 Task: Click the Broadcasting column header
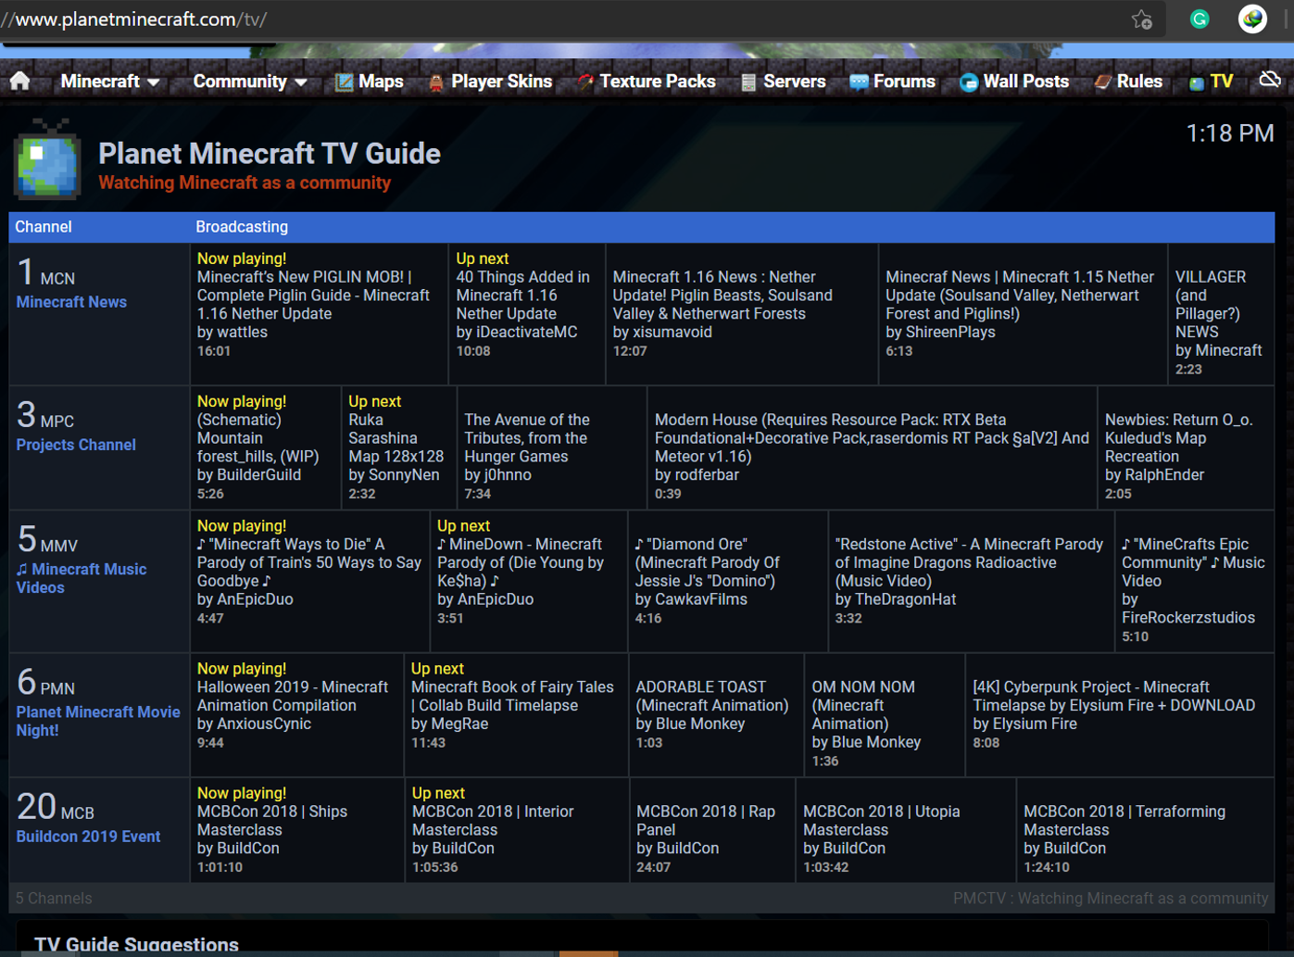pos(242,227)
